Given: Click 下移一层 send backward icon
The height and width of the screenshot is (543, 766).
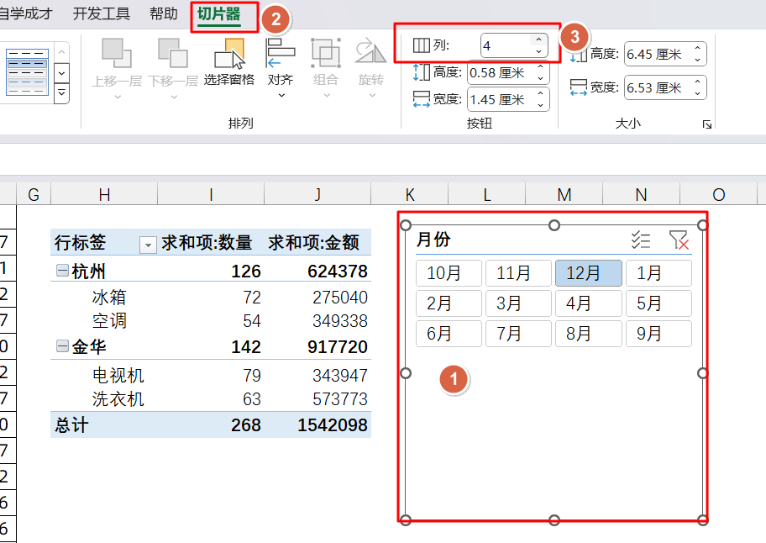Looking at the screenshot, I should pyautogui.click(x=173, y=53).
